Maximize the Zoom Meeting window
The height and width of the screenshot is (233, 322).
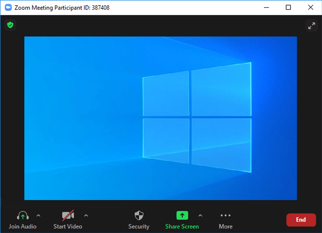pyautogui.click(x=288, y=8)
